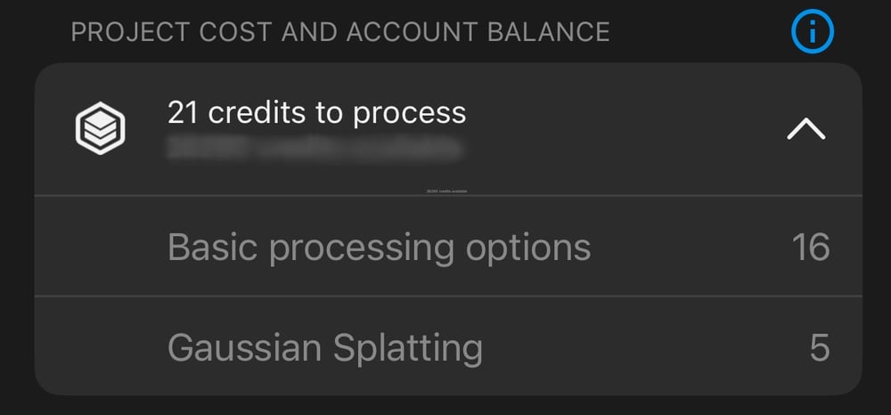The height and width of the screenshot is (415, 891).
Task: Collapse the credits cost breakdown chevron
Action: pos(805,131)
